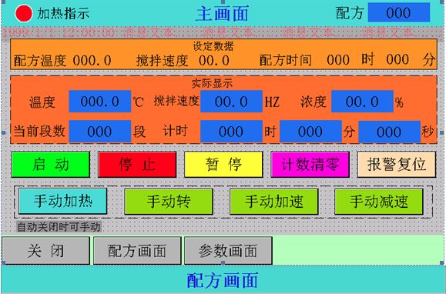The height and width of the screenshot is (294, 446).
Task: Click the 手动减速 manual slow-down button
Action: point(379,202)
